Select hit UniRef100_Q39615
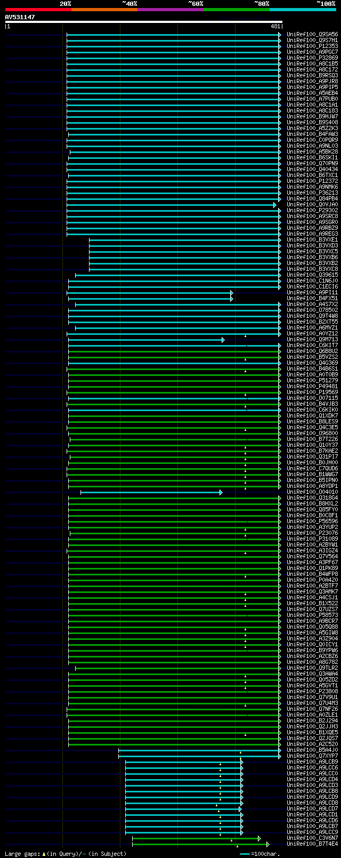The image size is (341, 858). point(312,275)
